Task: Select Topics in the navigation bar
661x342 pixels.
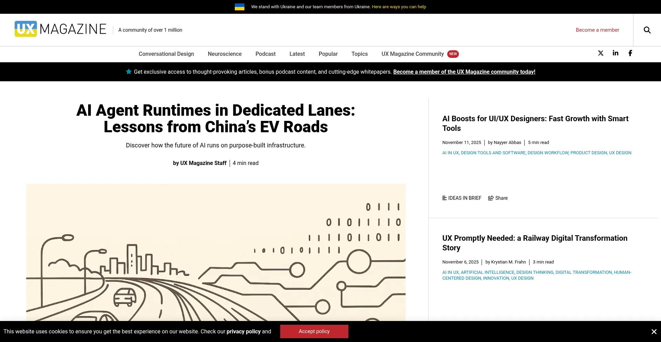Action: (359, 54)
